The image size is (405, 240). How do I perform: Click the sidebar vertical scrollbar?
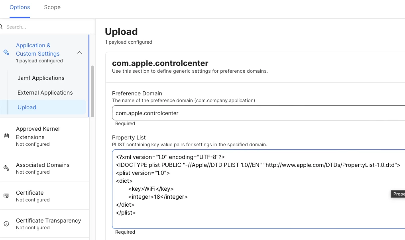[92, 91]
